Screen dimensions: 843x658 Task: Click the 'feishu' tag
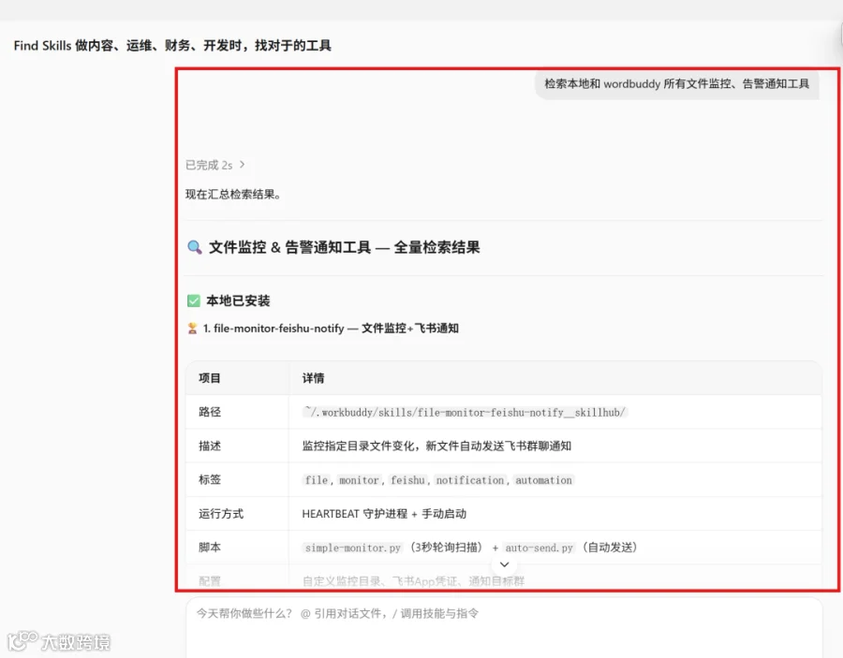(x=407, y=479)
